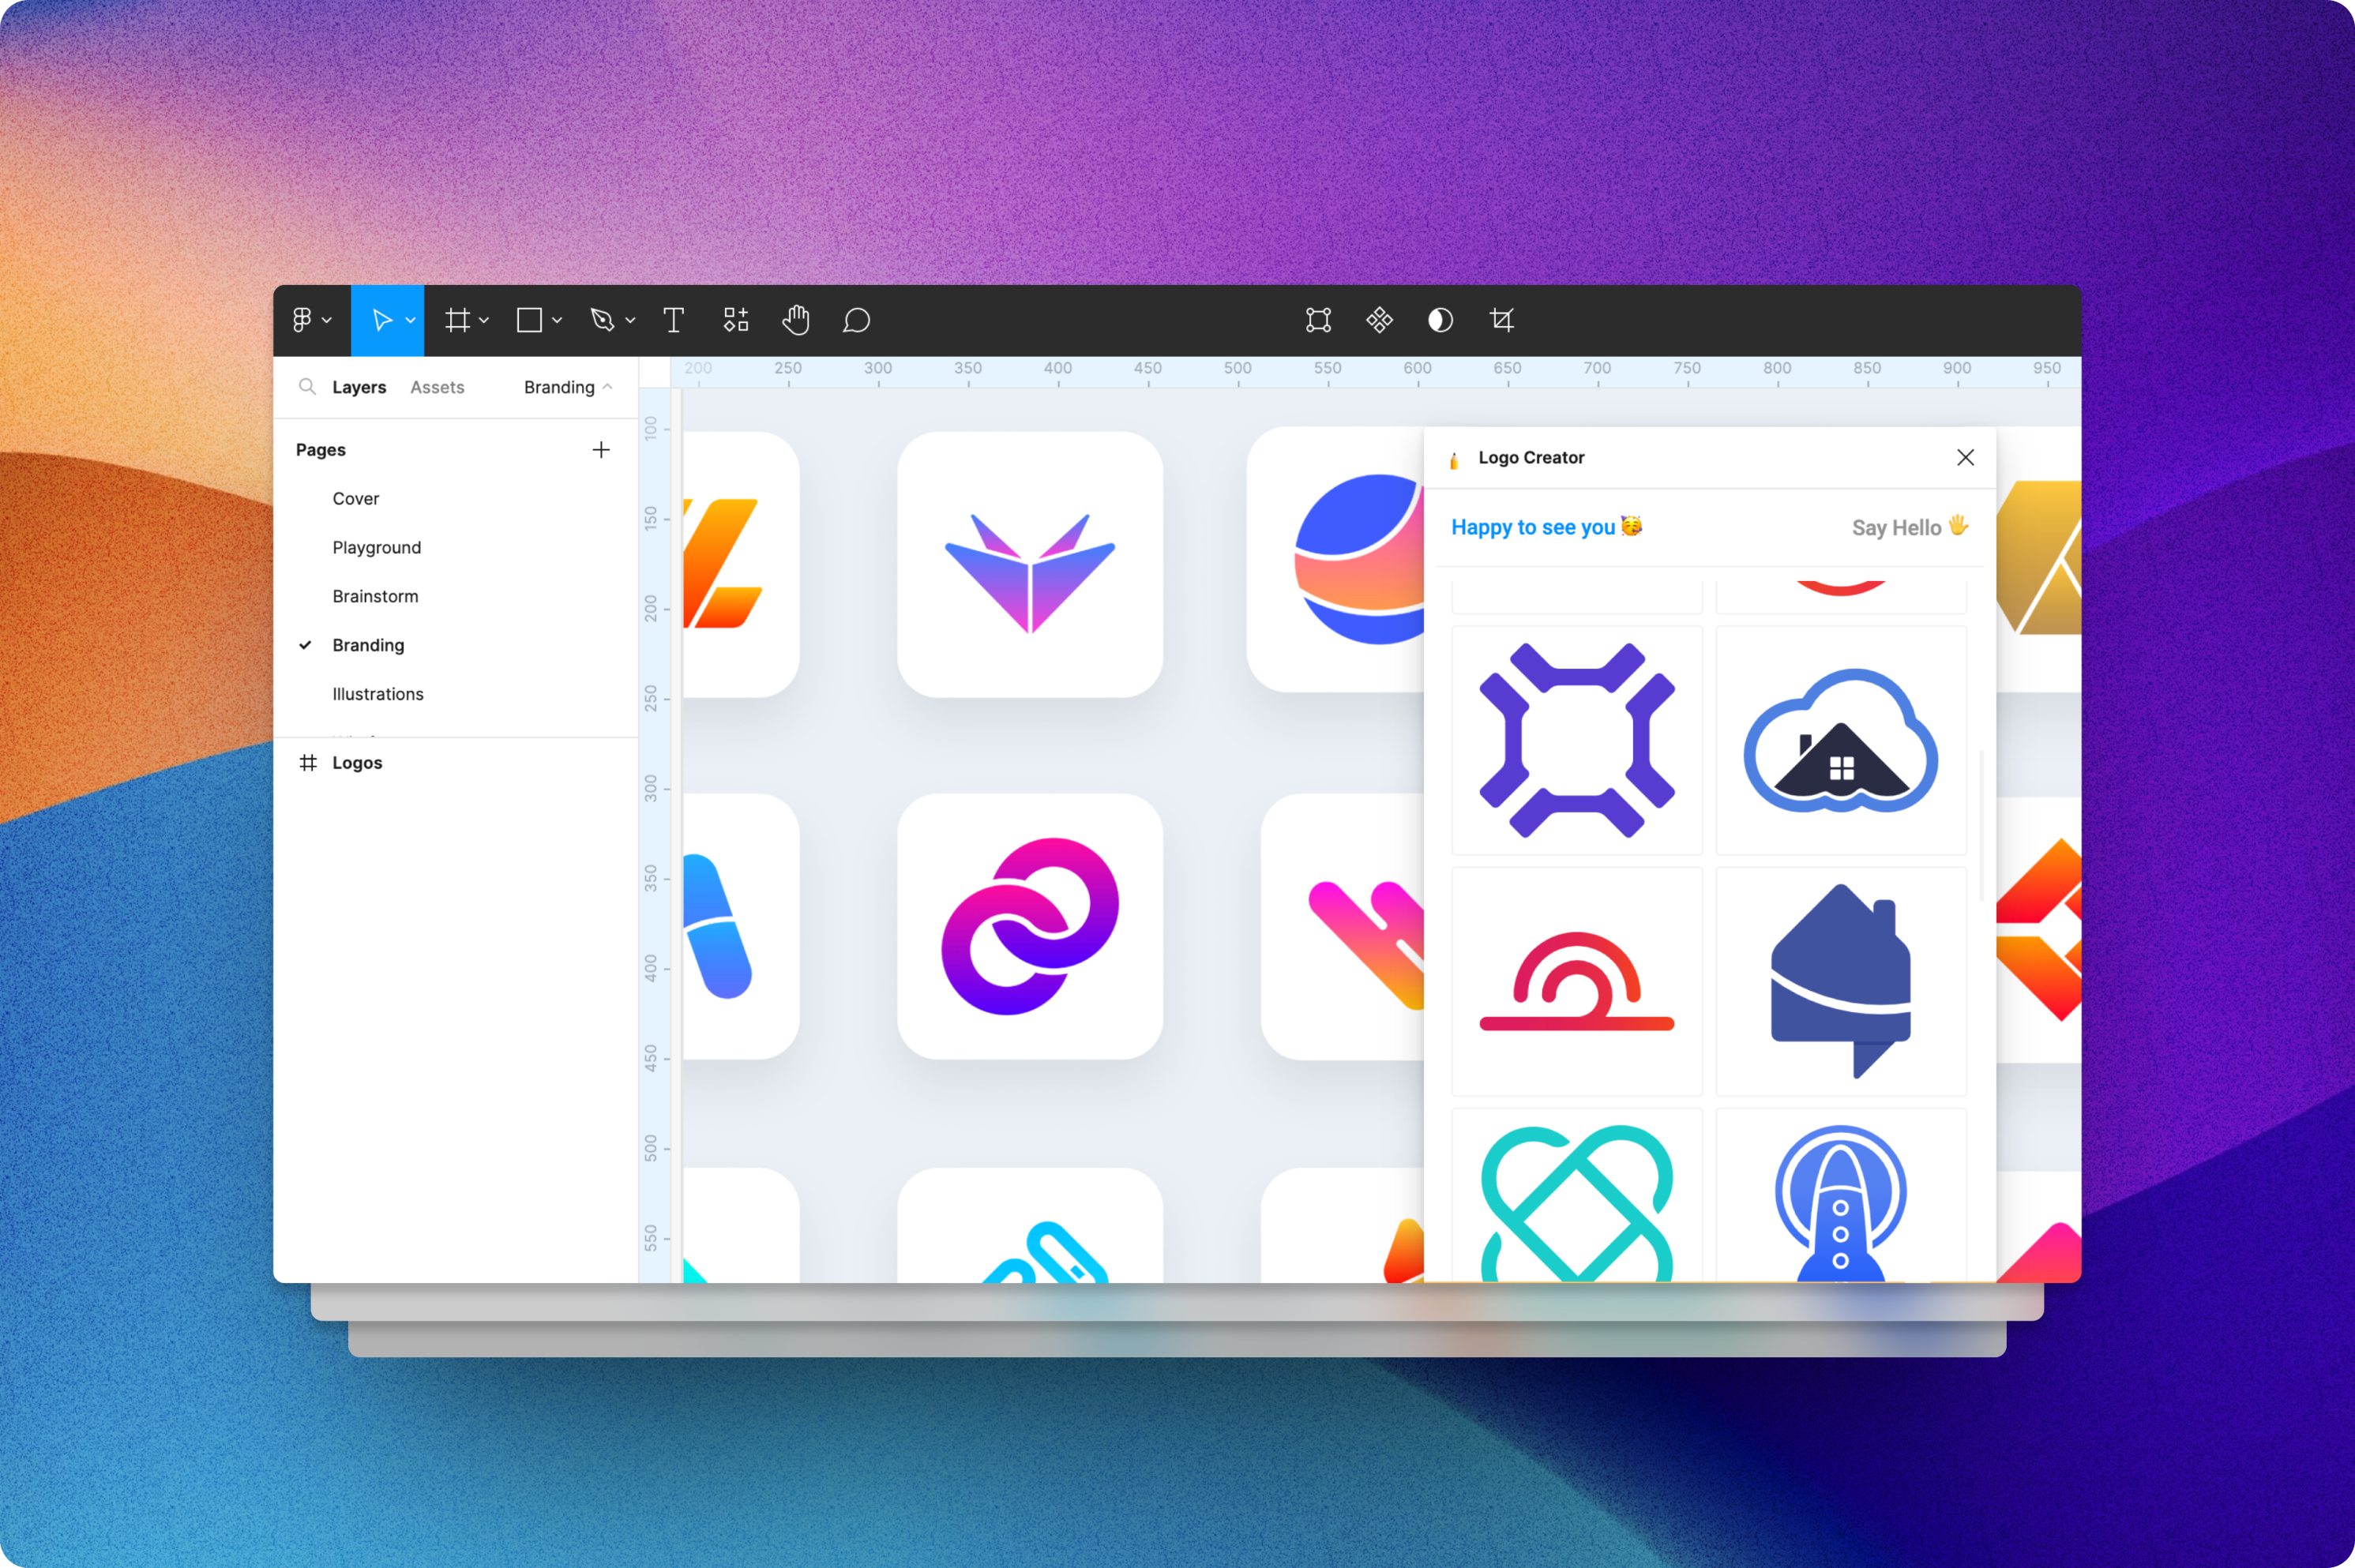The image size is (2355, 1568).
Task: Open the Comment tool
Action: [x=857, y=320]
